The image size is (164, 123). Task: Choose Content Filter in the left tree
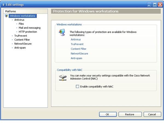coord(22,40)
